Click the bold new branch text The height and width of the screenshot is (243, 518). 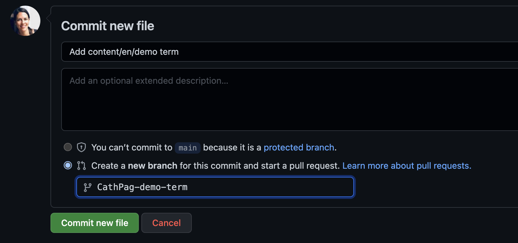pos(152,165)
